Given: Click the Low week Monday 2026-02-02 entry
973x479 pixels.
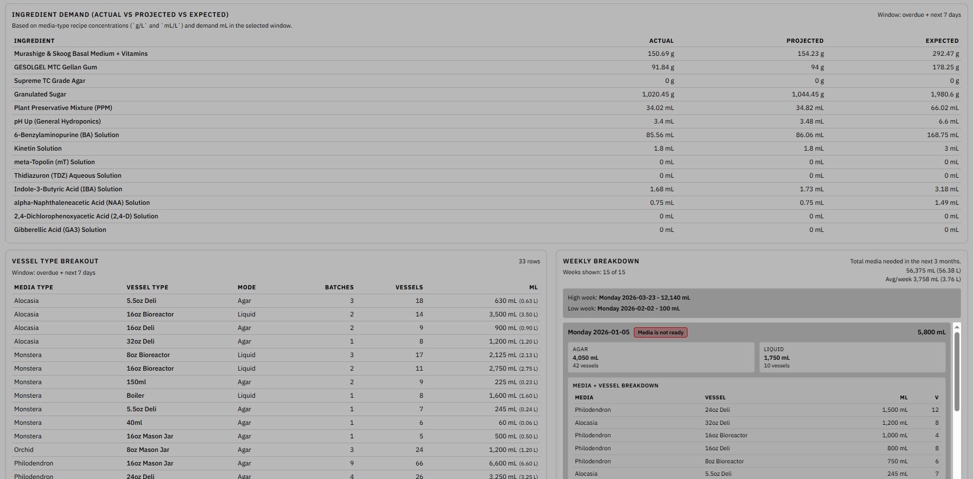Looking at the screenshot, I should pyautogui.click(x=624, y=308).
